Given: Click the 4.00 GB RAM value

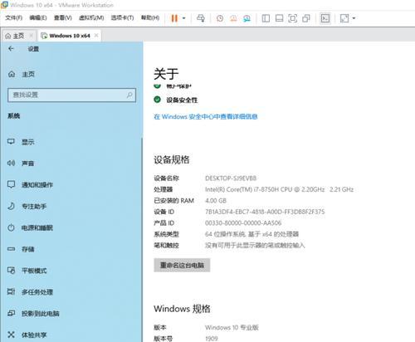Looking at the screenshot, I should pos(216,201).
